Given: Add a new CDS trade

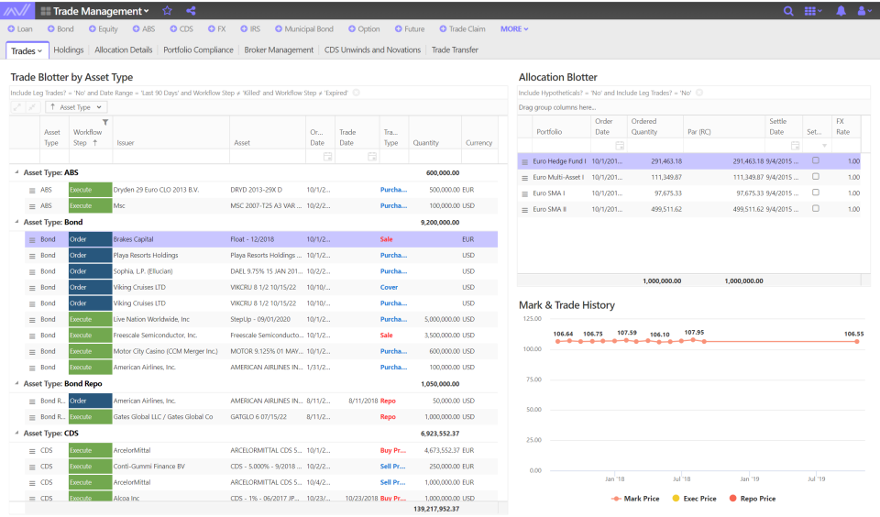Looking at the screenshot, I should point(181,28).
